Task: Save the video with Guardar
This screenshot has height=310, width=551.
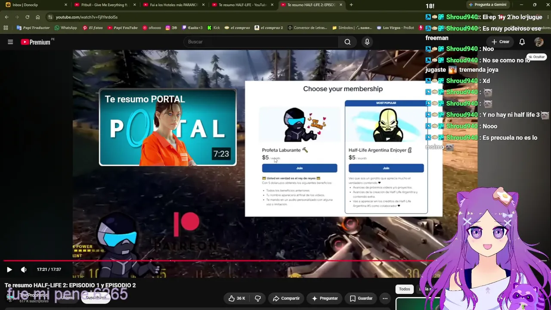Action: click(361, 298)
